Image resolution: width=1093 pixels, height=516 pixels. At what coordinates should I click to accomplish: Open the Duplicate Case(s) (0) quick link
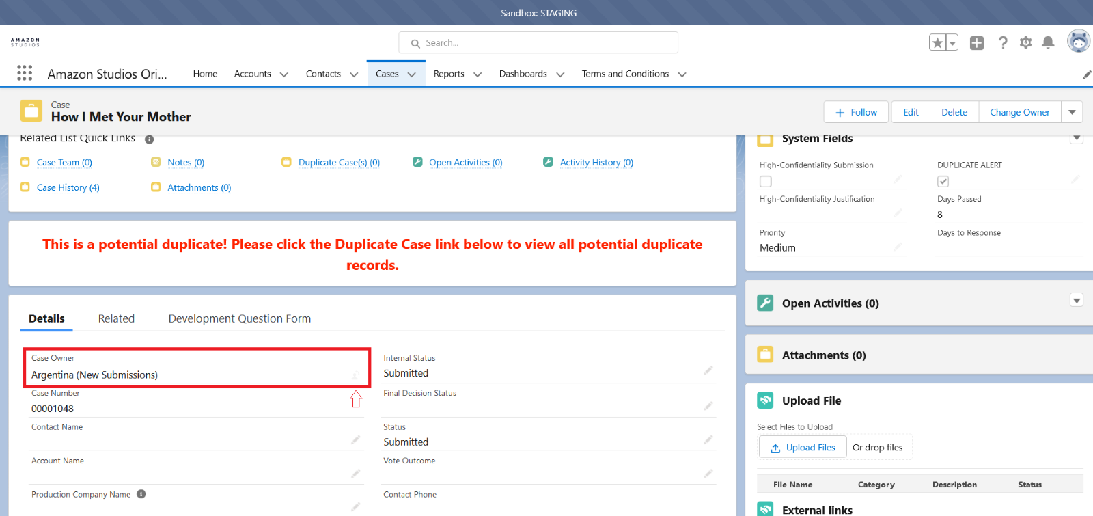(x=339, y=163)
